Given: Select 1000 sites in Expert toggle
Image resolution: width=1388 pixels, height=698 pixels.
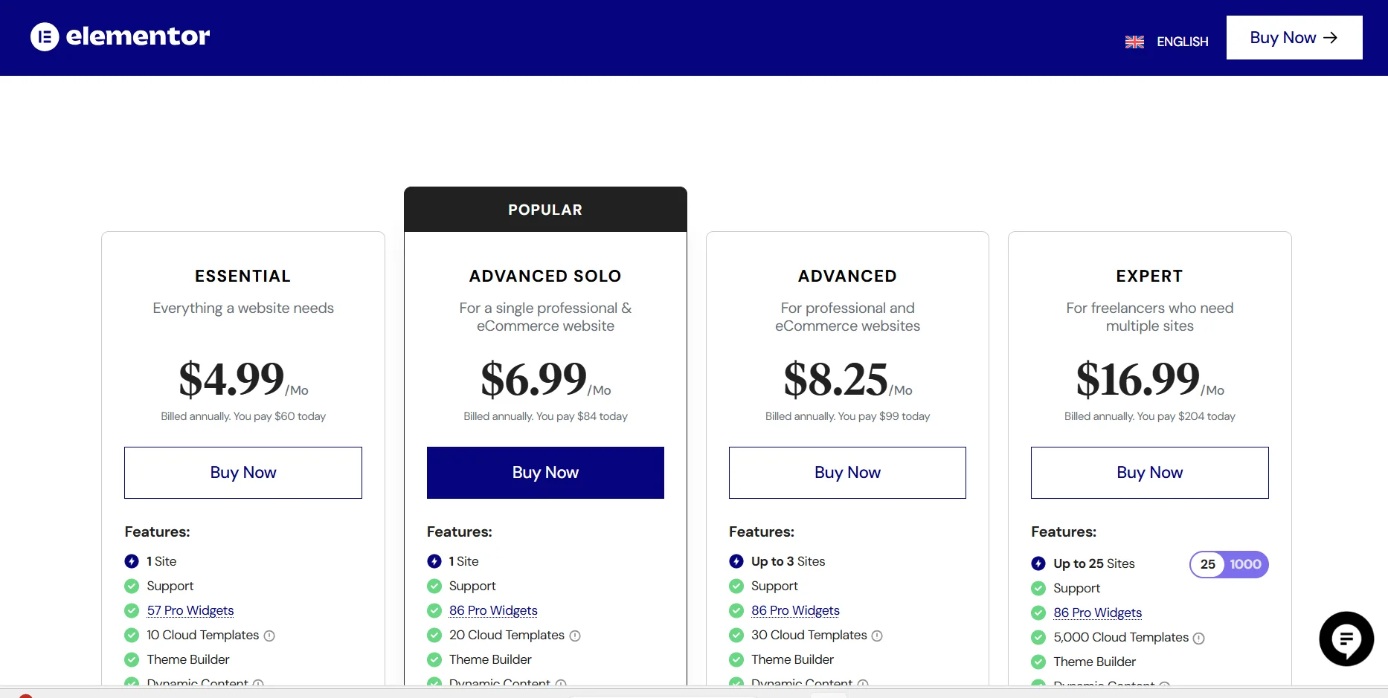Looking at the screenshot, I should 1245,564.
